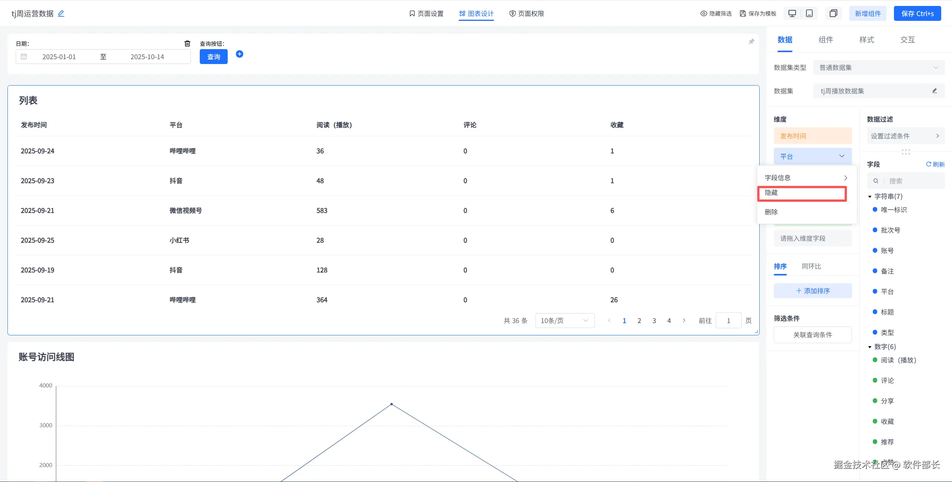Image resolution: width=952 pixels, height=482 pixels.
Task: Click the copy pages icon in the header
Action: coord(833,13)
